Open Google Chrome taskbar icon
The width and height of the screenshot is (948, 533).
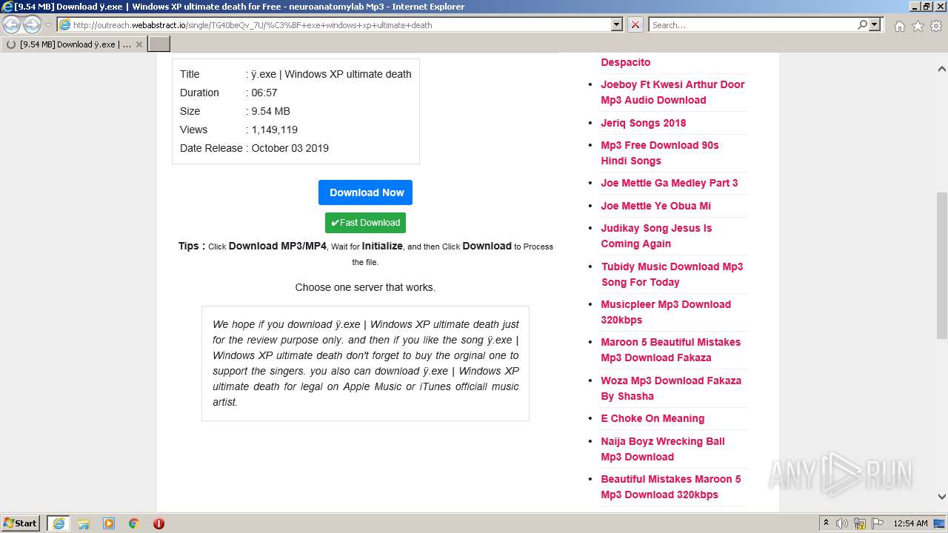point(134,523)
